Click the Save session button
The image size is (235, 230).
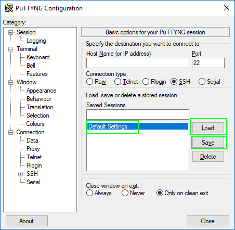(208, 143)
